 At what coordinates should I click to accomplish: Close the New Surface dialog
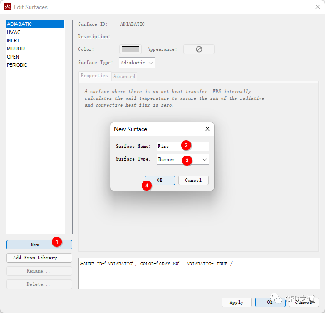click(x=207, y=129)
